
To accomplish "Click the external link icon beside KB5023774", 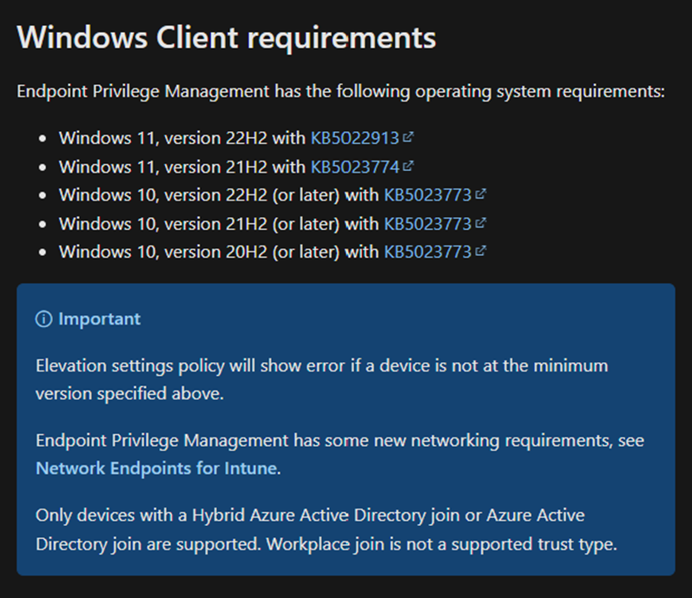I will (x=408, y=166).
